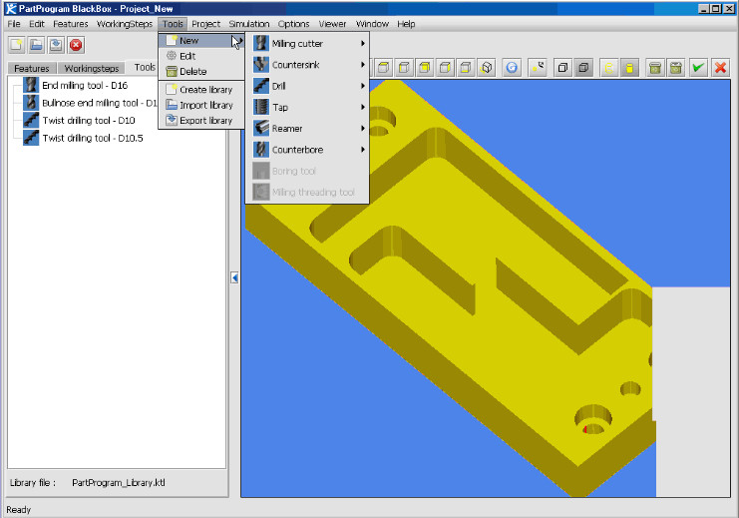Click the green checkmark confirm icon
The image size is (739, 518).
(698, 68)
